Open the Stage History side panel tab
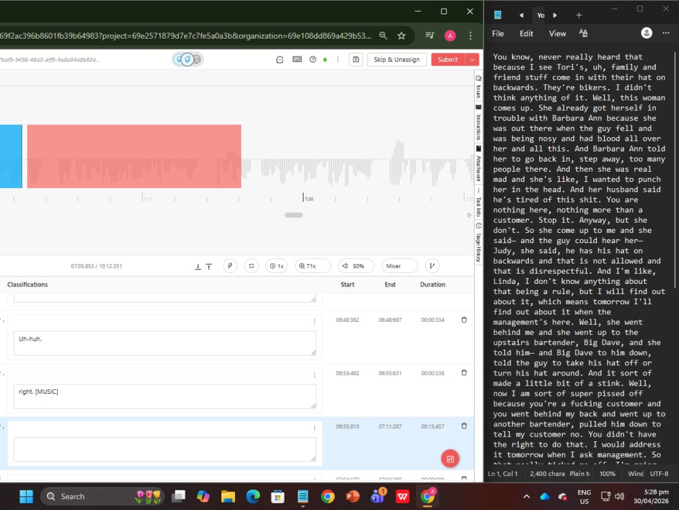 tap(479, 243)
